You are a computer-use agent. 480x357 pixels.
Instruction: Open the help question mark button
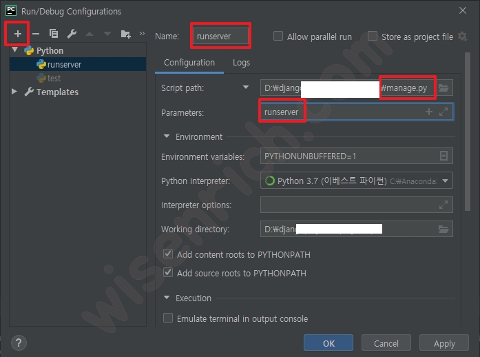19,343
